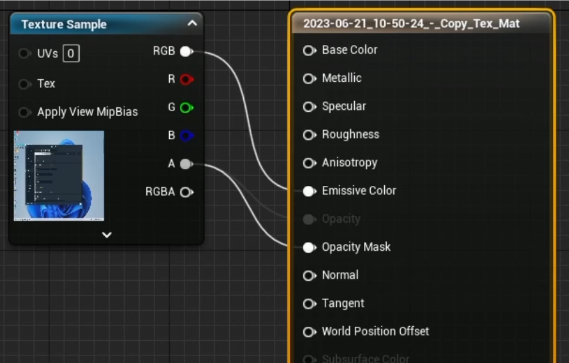
Task: Collapse the Texture Sample node header arrow
Action: 192,24
